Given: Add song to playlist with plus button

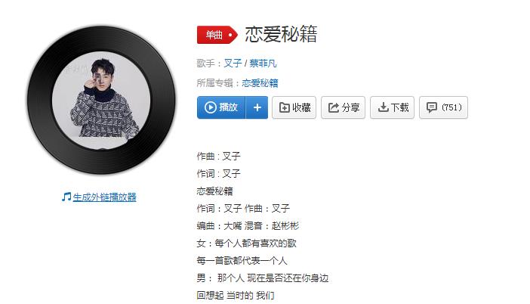Looking at the screenshot, I should [257, 107].
